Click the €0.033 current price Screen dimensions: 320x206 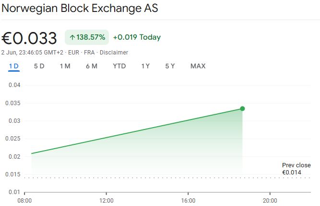click(30, 38)
